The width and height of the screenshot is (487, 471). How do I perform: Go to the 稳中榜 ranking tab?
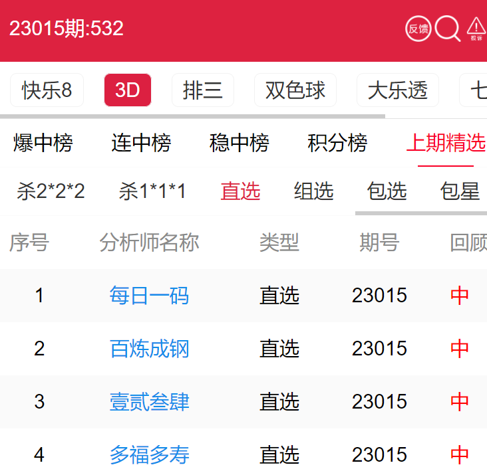(x=240, y=143)
